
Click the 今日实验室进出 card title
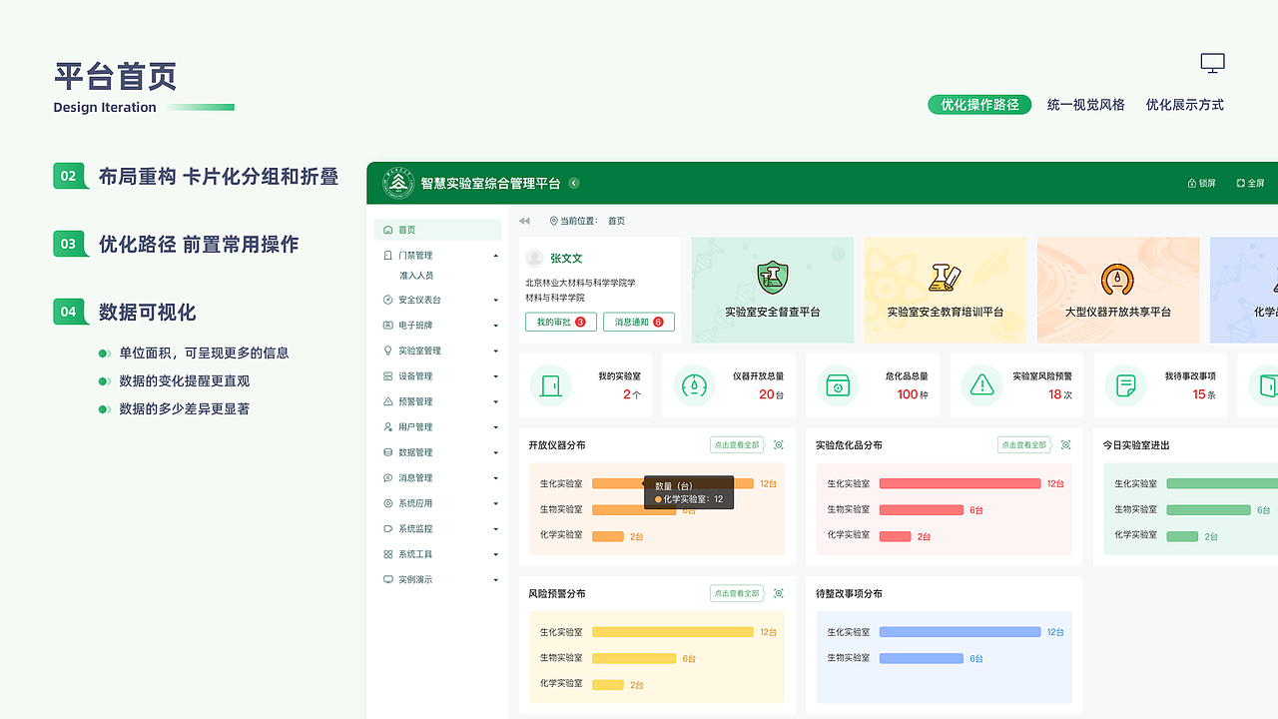1136,445
